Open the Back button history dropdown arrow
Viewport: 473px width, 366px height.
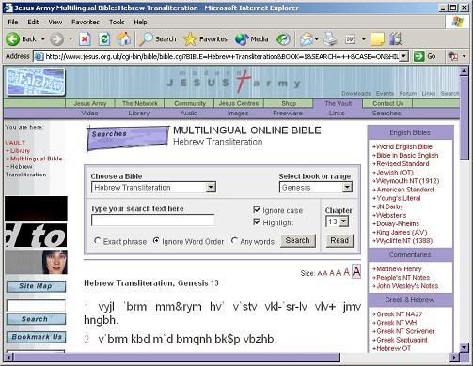click(x=43, y=39)
